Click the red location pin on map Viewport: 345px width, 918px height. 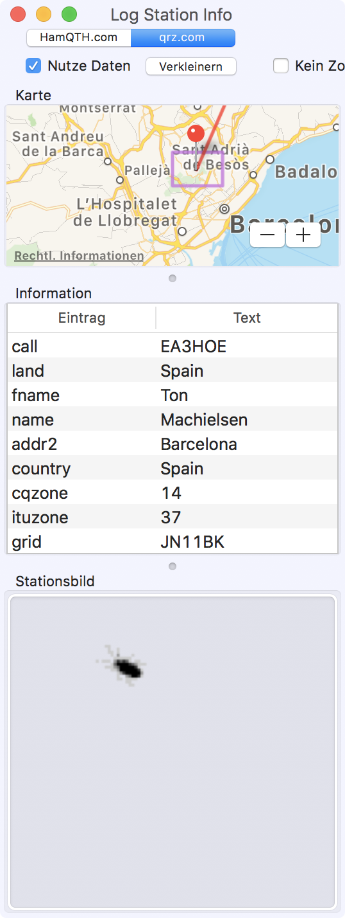196,134
